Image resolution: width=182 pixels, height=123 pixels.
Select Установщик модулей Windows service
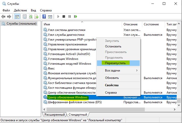69,64
